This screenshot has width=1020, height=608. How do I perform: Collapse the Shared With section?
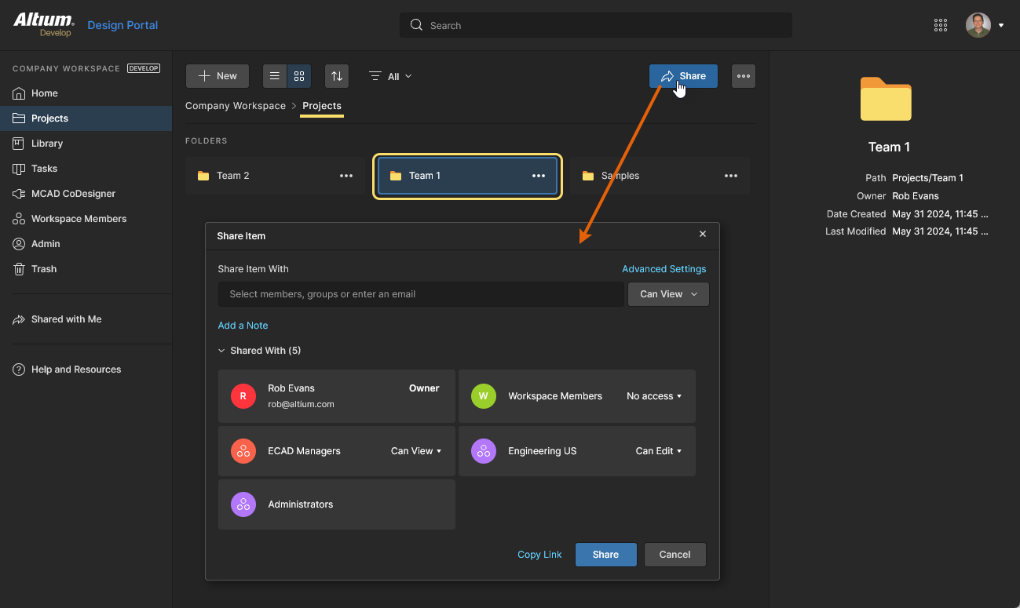[x=222, y=351]
